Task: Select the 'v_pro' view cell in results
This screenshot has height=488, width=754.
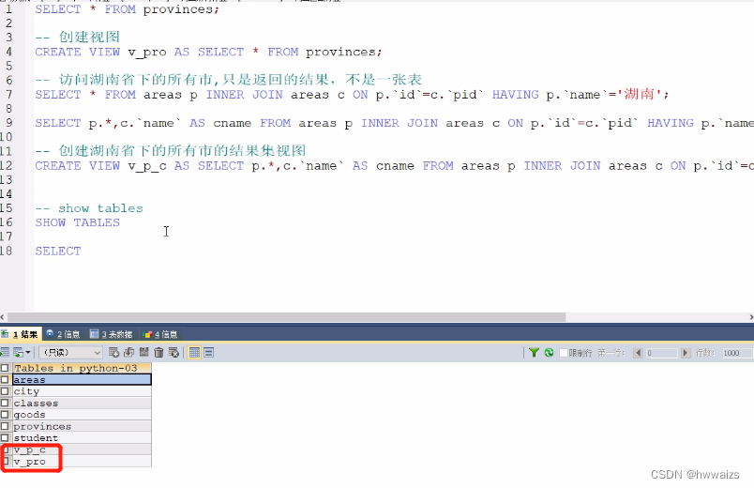Action: 82,461
